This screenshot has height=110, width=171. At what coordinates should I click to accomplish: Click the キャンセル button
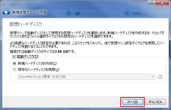click(x=155, y=102)
